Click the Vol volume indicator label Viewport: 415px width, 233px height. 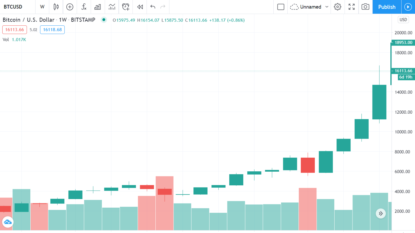coord(6,40)
